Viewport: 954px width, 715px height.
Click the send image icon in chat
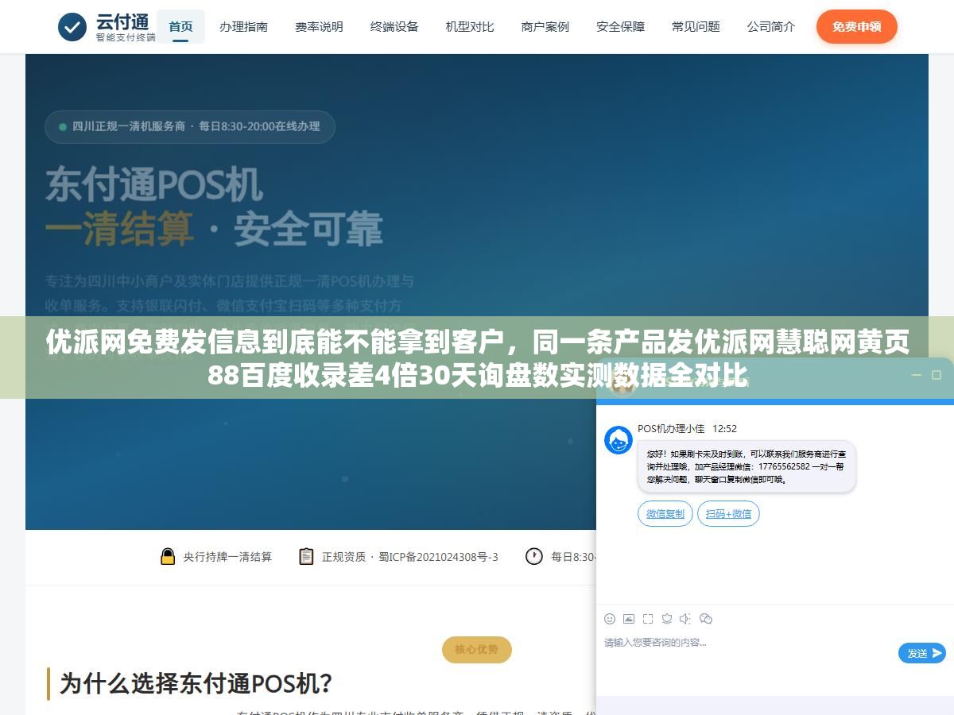629,619
